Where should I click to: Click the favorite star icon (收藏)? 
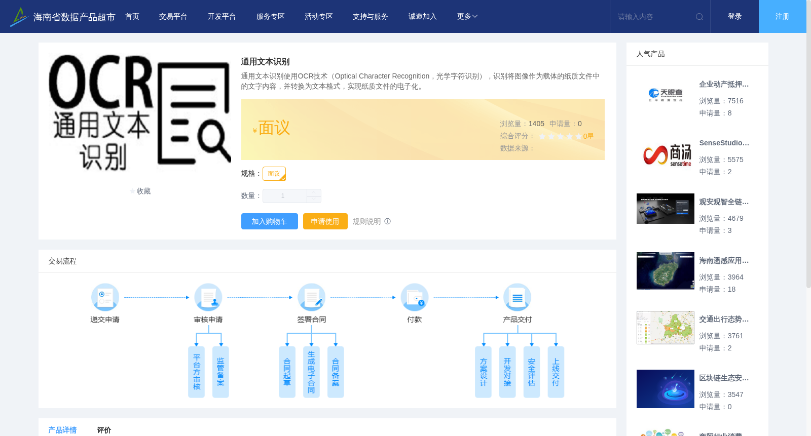133,191
